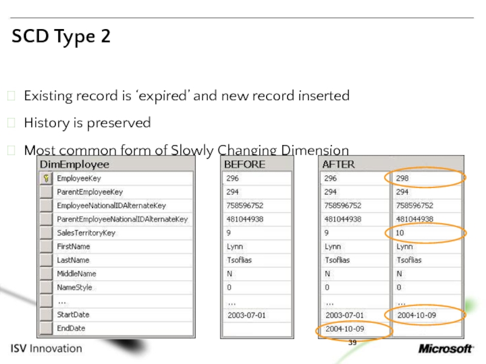Select the row header next to ParentEmployeeKey
The width and height of the screenshot is (486, 364).
pos(46,192)
